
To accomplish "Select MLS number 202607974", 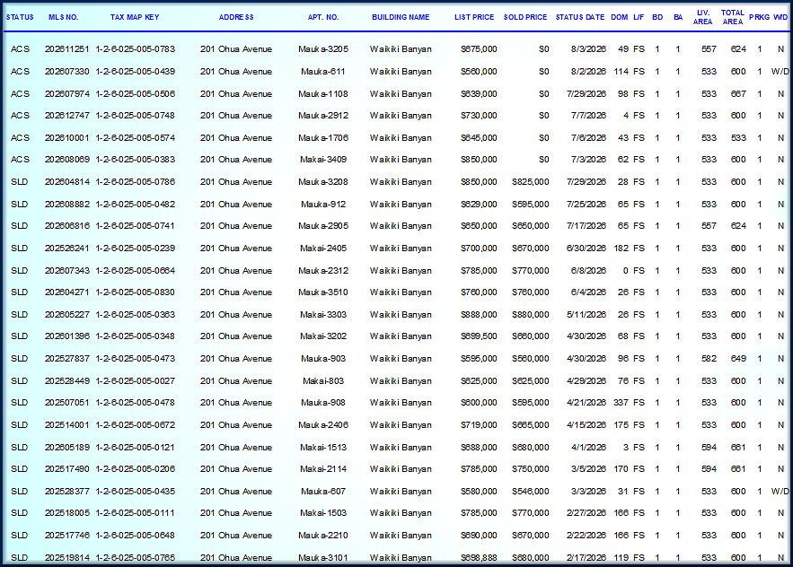I will click(66, 93).
